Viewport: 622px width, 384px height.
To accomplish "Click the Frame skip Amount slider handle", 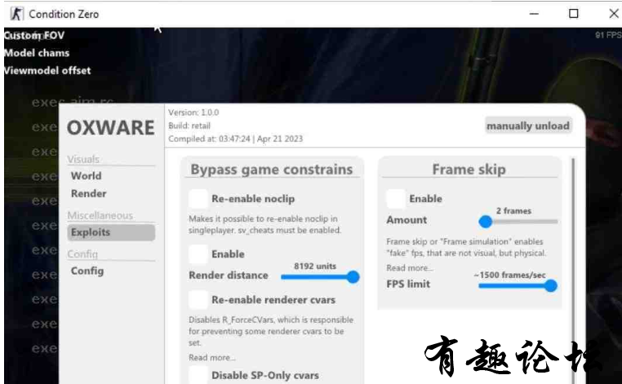I will tap(485, 222).
